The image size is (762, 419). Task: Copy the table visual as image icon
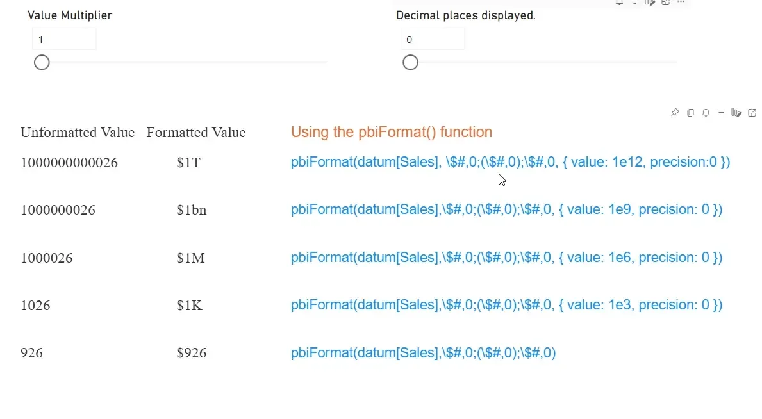coord(691,113)
